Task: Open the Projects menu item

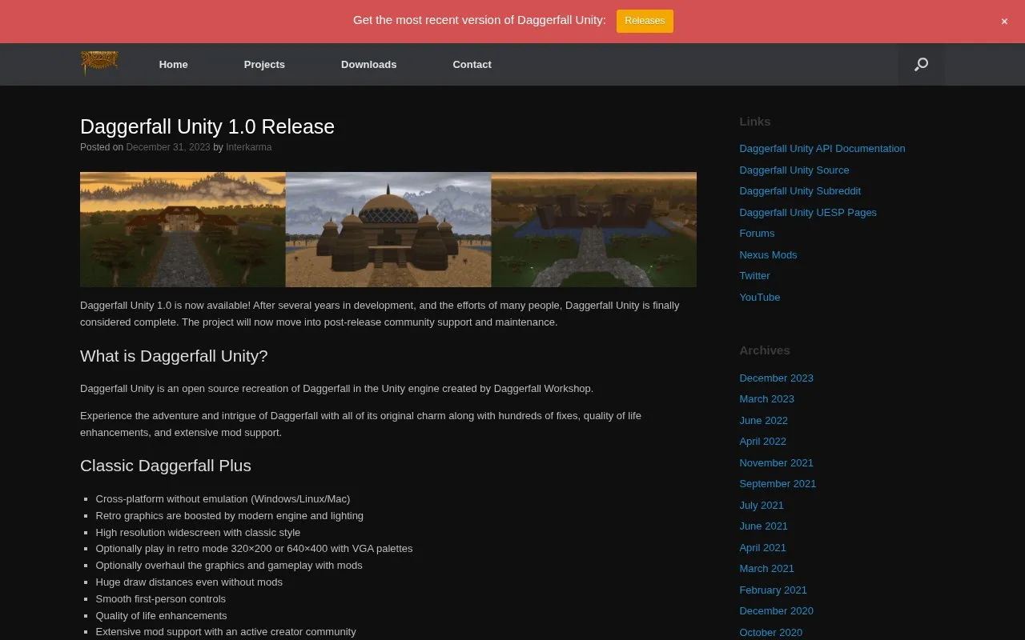Action: [264, 64]
